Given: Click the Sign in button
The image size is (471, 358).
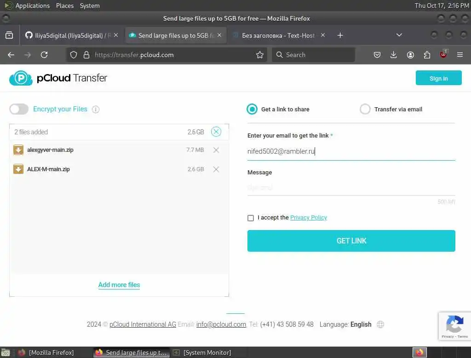Looking at the screenshot, I should pos(438,78).
